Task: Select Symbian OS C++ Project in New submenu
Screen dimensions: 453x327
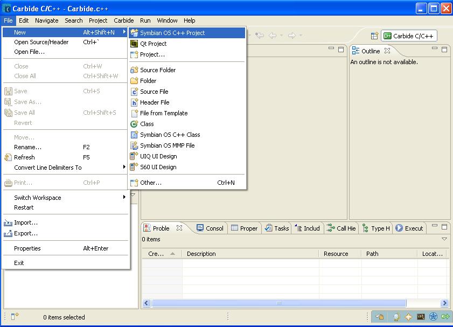Action: (x=187, y=33)
